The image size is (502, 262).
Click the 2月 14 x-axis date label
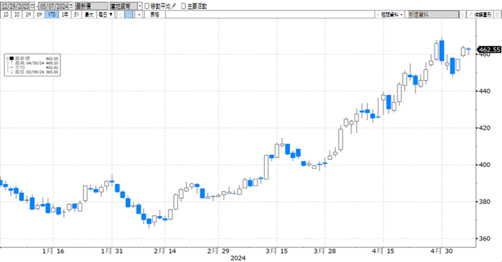tap(165, 251)
